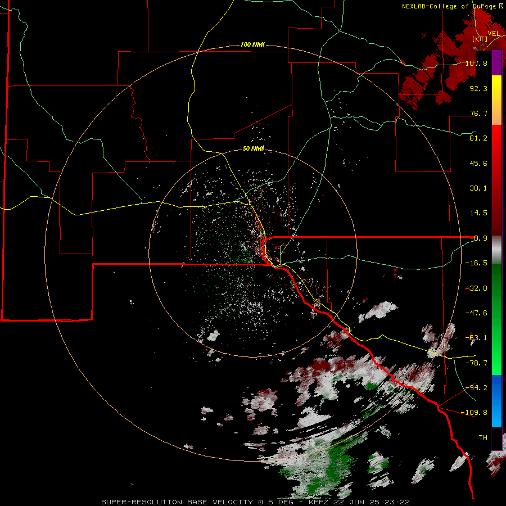
Task: Click the 100 NMI range ring label
Action: coord(252,44)
